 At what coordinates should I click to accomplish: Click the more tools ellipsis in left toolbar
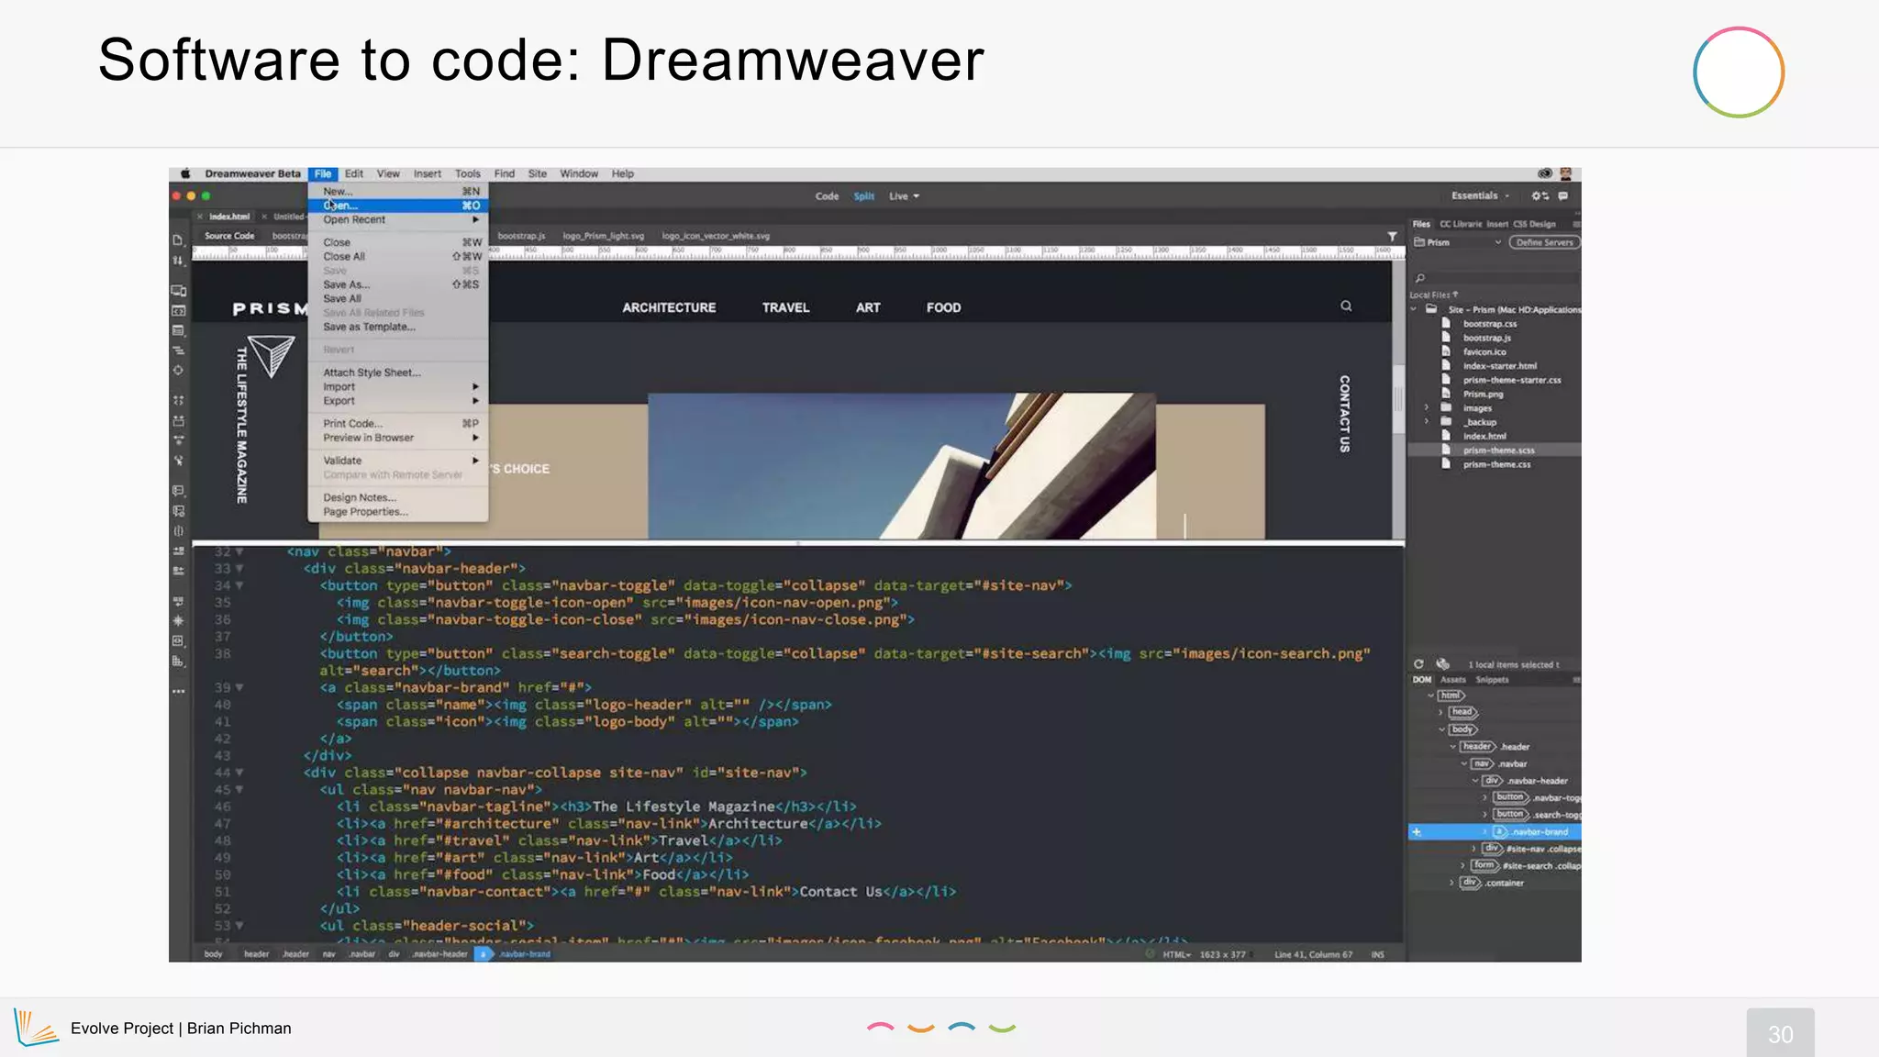click(178, 691)
